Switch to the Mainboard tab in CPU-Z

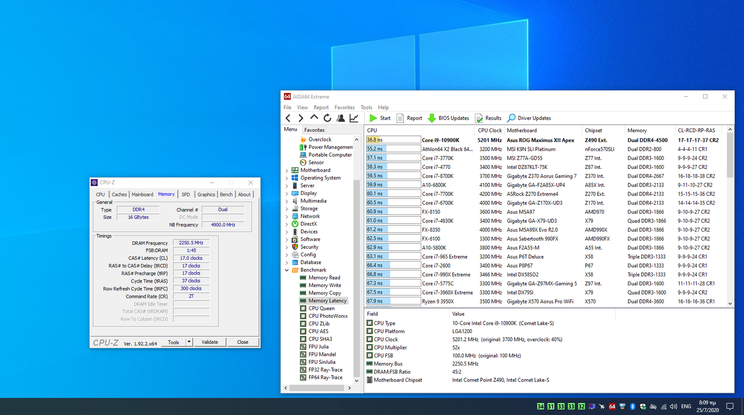[x=142, y=194]
